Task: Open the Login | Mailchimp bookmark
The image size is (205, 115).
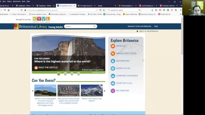Action: point(130,14)
